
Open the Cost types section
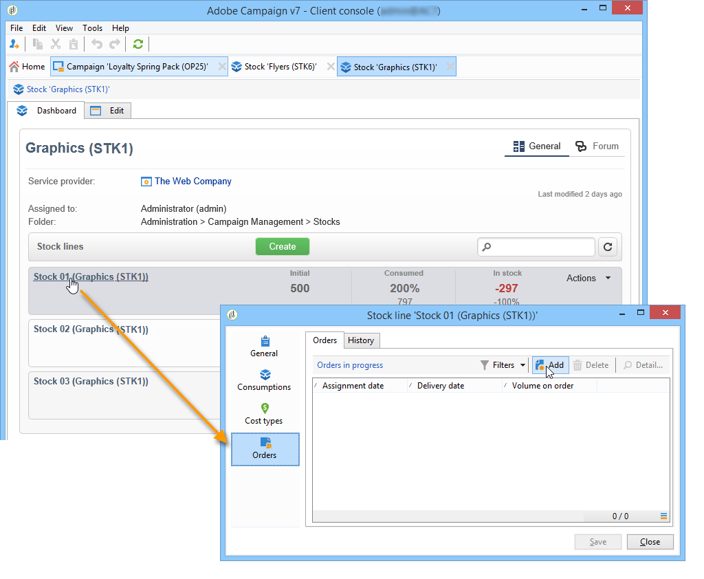tap(265, 414)
